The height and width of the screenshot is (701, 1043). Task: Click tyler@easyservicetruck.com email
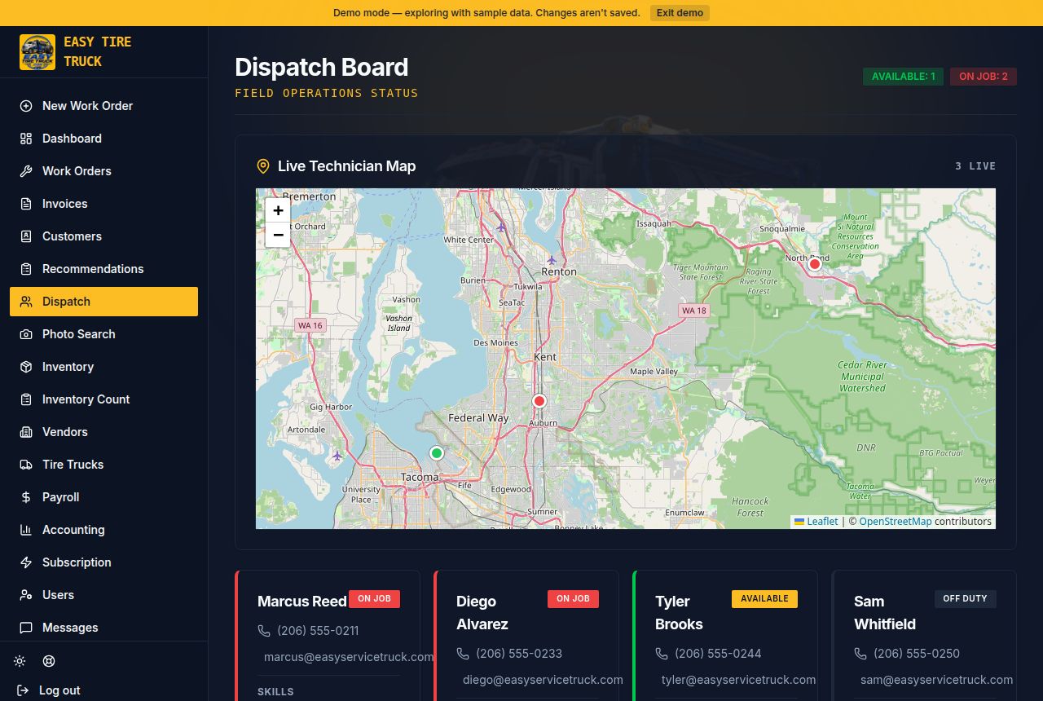click(x=738, y=680)
